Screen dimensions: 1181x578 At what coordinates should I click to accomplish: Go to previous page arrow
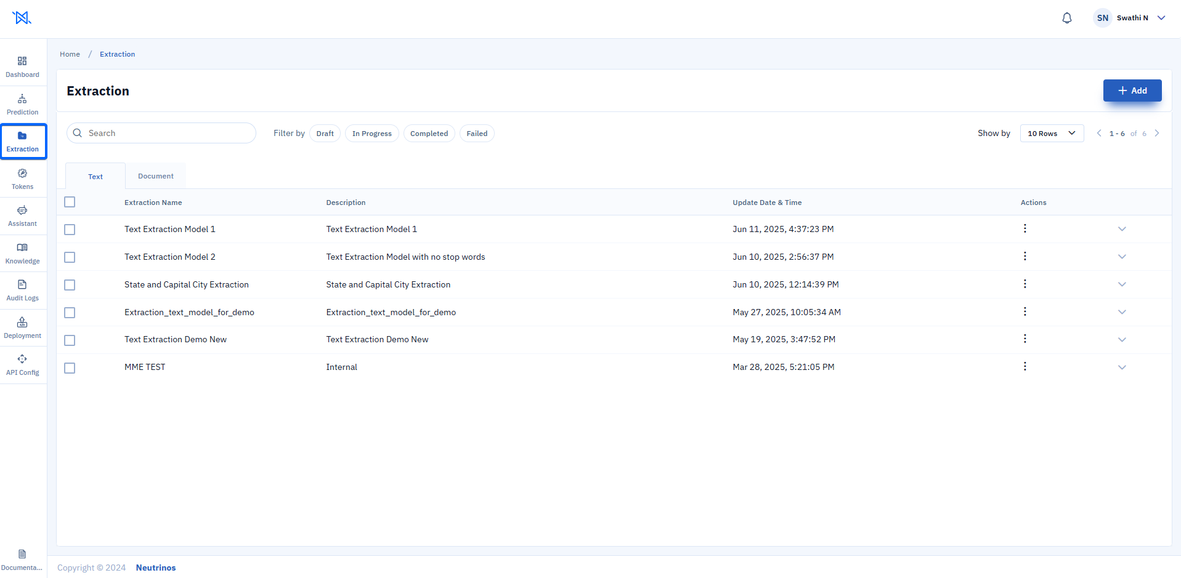[1099, 133]
